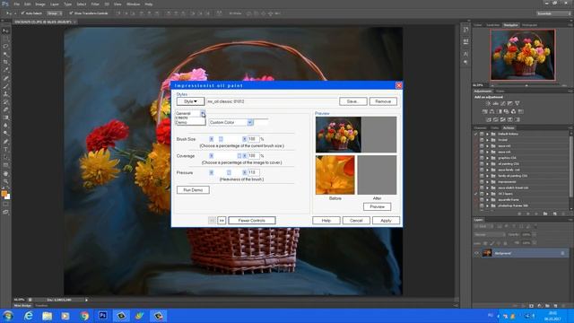Create new action icon in Actions panel

coord(554,214)
